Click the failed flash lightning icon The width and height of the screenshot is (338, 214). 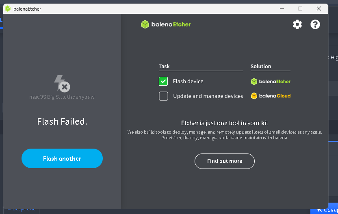click(x=62, y=84)
